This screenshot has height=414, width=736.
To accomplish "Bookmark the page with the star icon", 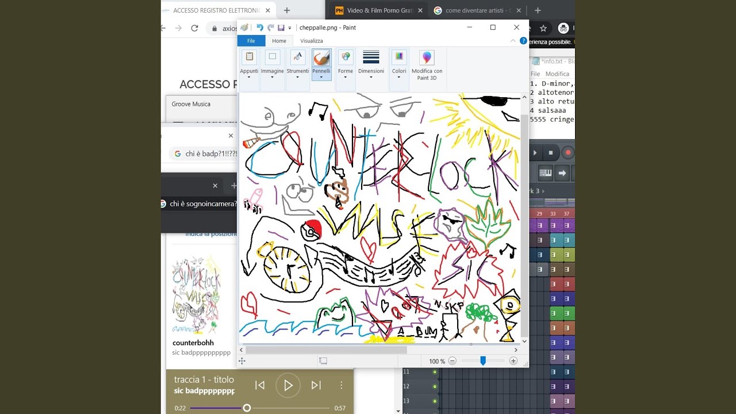I will pos(543,28).
